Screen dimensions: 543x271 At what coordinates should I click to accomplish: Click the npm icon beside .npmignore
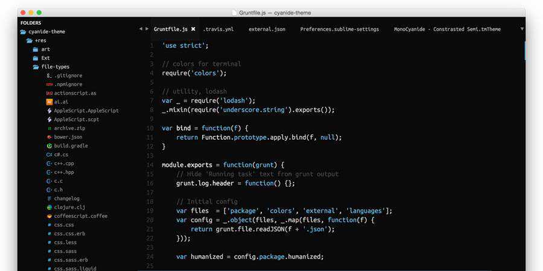tap(49, 84)
